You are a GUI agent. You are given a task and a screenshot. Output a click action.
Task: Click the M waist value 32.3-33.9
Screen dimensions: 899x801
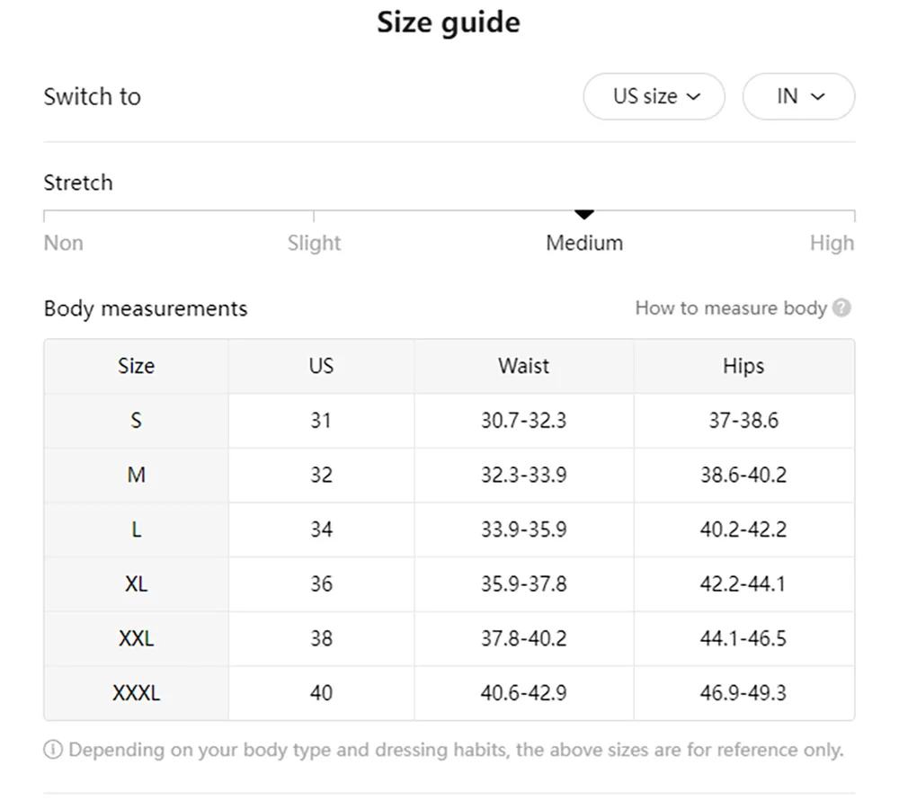pyautogui.click(x=523, y=475)
